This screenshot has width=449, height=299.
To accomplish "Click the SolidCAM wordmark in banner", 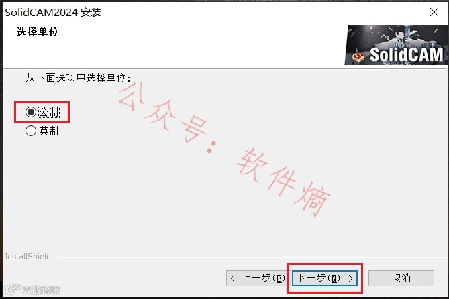I will (406, 54).
